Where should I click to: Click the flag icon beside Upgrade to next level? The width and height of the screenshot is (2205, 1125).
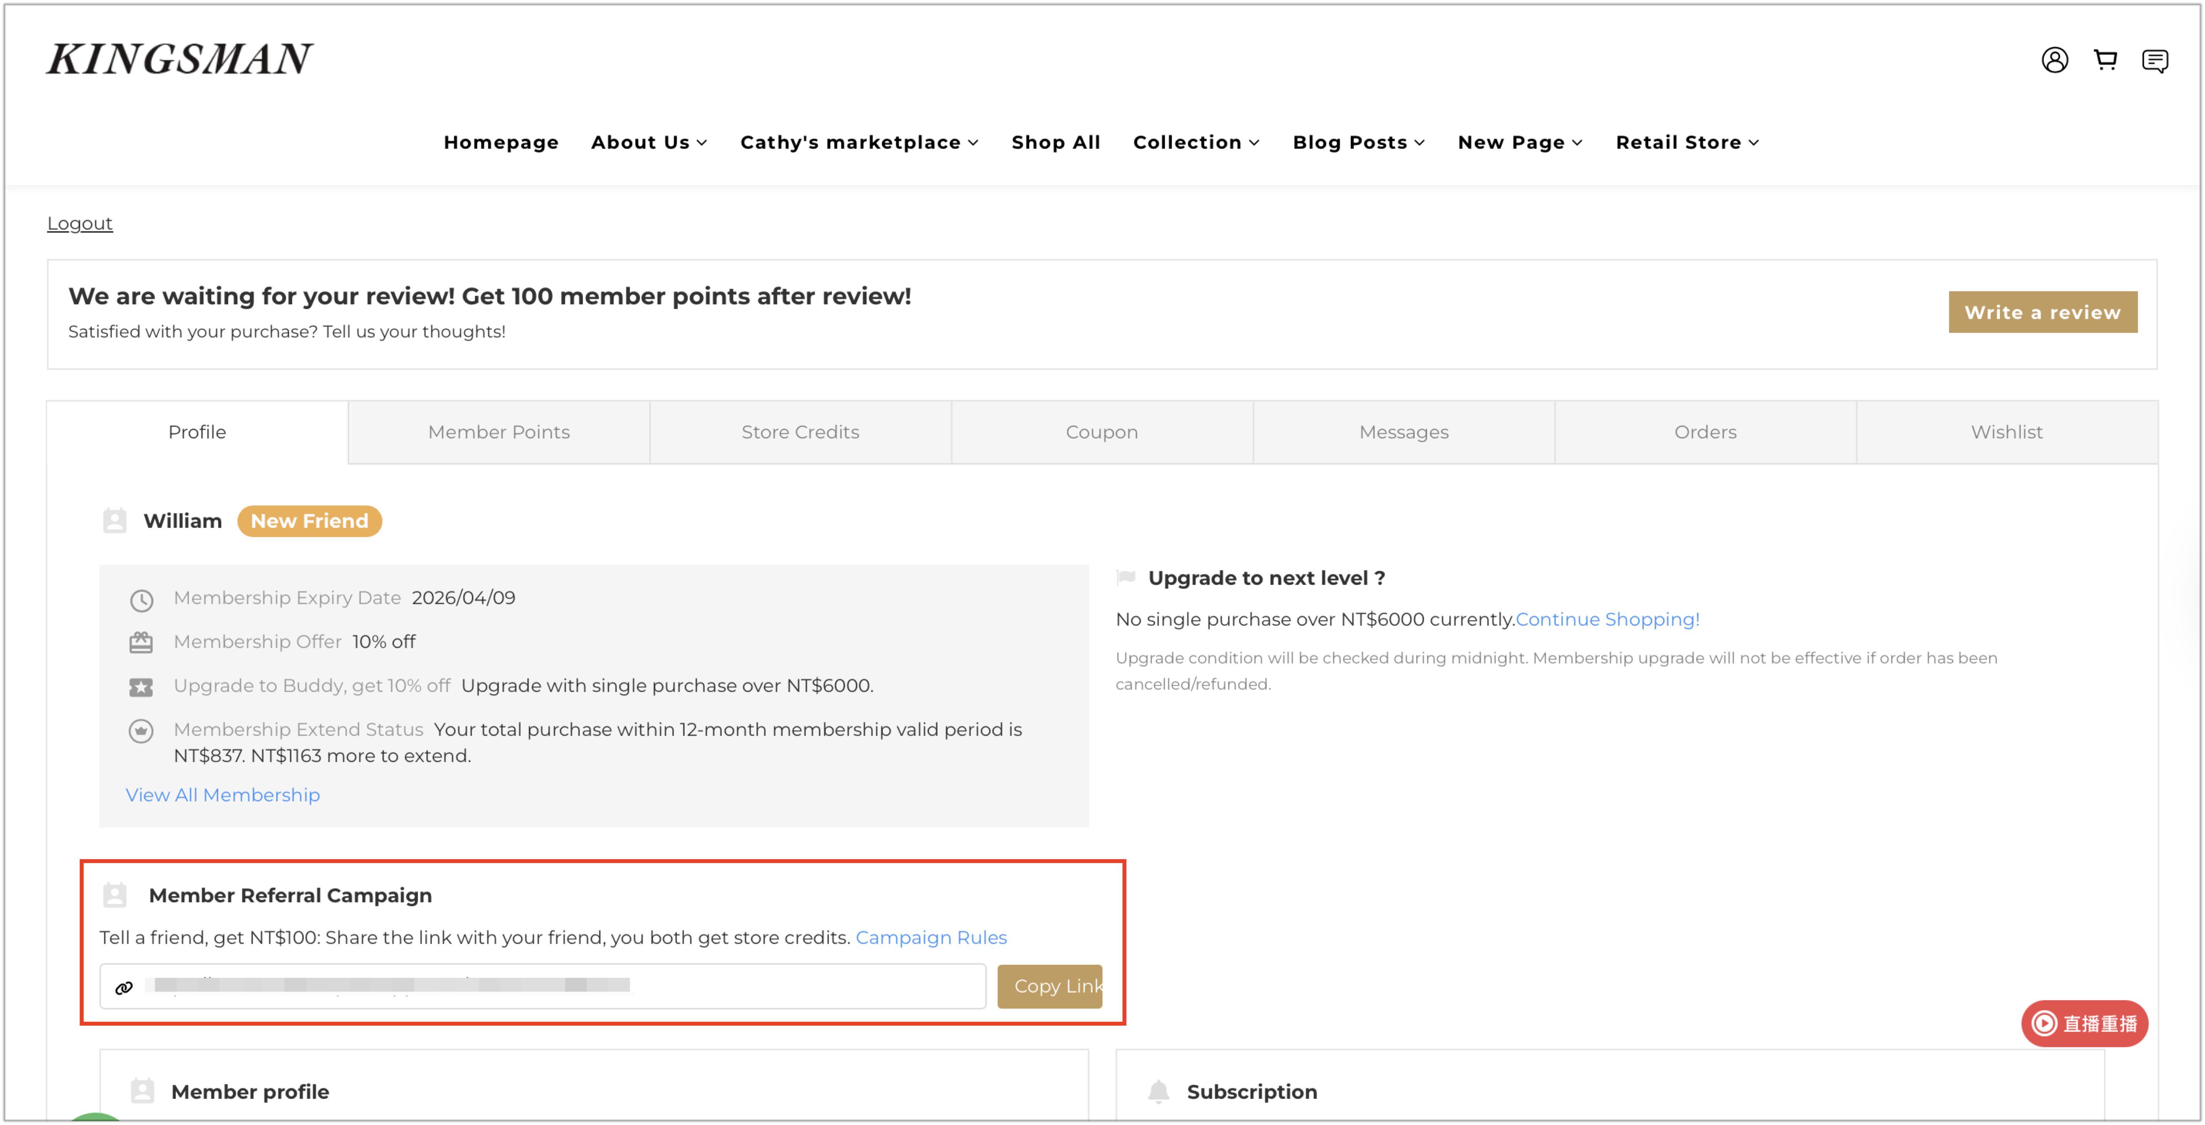click(x=1126, y=578)
